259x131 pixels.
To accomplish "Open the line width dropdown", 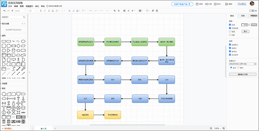I will [78, 11].
